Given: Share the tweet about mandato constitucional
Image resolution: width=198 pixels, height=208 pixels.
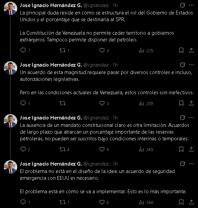Looking at the screenshot, I should [x=191, y=149].
